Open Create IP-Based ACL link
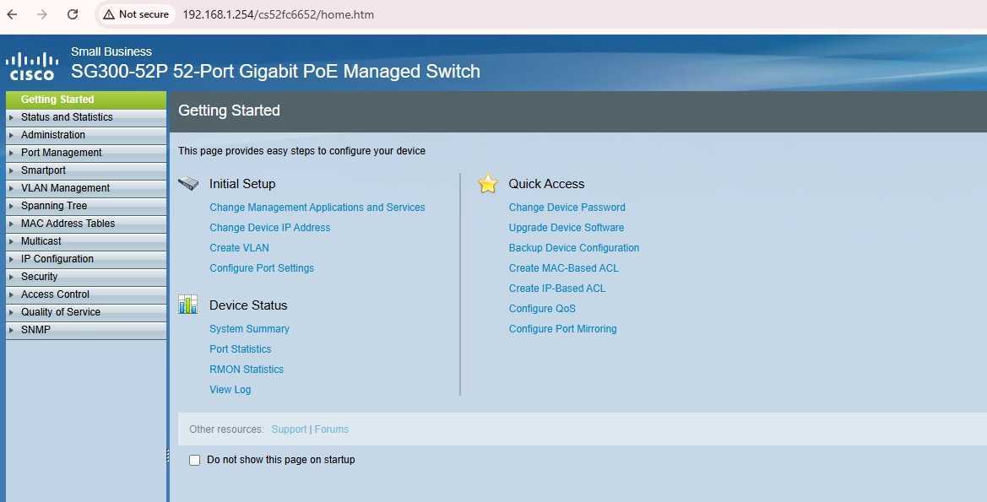This screenshot has width=987, height=502. pos(557,288)
